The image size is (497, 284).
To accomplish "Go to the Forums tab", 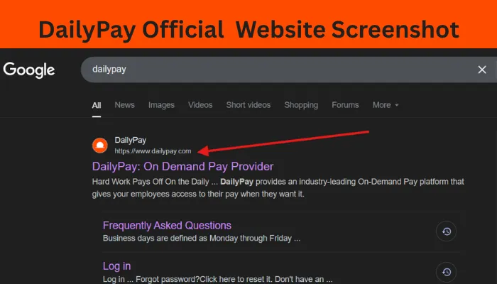I will [x=345, y=105].
